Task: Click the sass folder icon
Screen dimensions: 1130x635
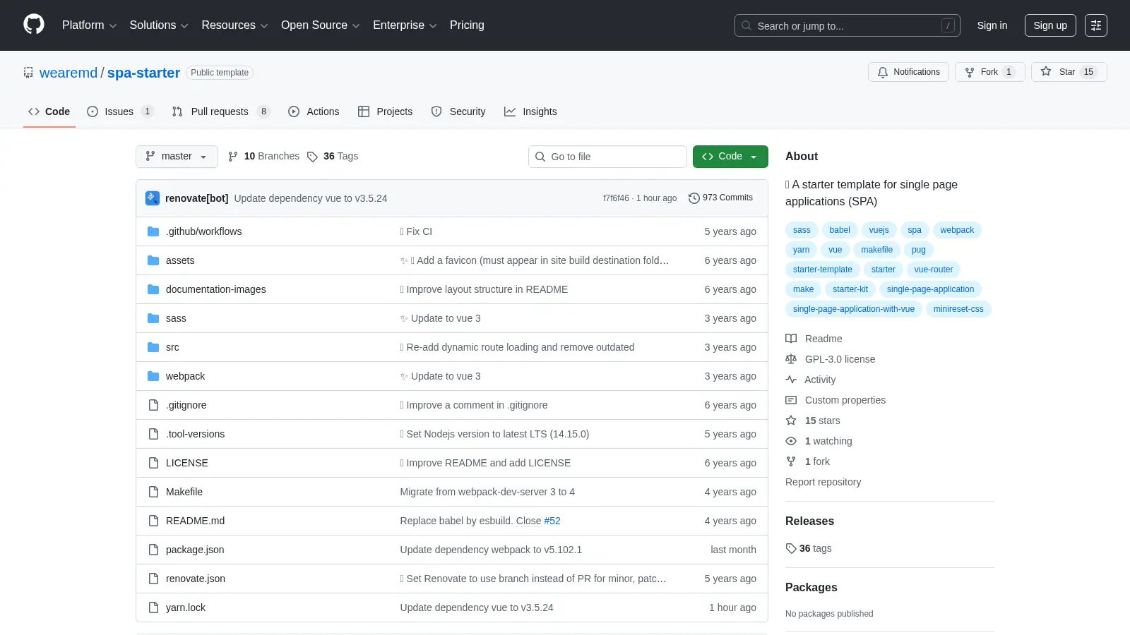Action: click(153, 318)
